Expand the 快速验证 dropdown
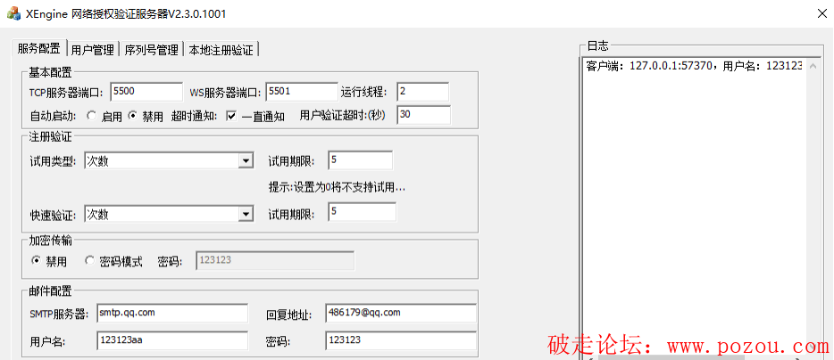The height and width of the screenshot is (360, 834). click(246, 215)
